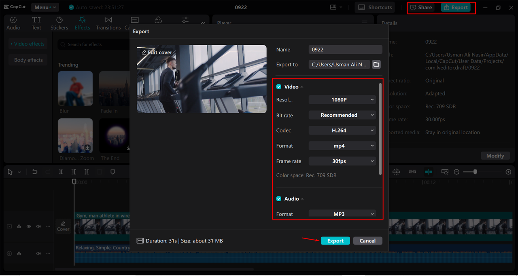The width and height of the screenshot is (518, 276).
Task: Switch to the Effects tab
Action: click(x=82, y=23)
